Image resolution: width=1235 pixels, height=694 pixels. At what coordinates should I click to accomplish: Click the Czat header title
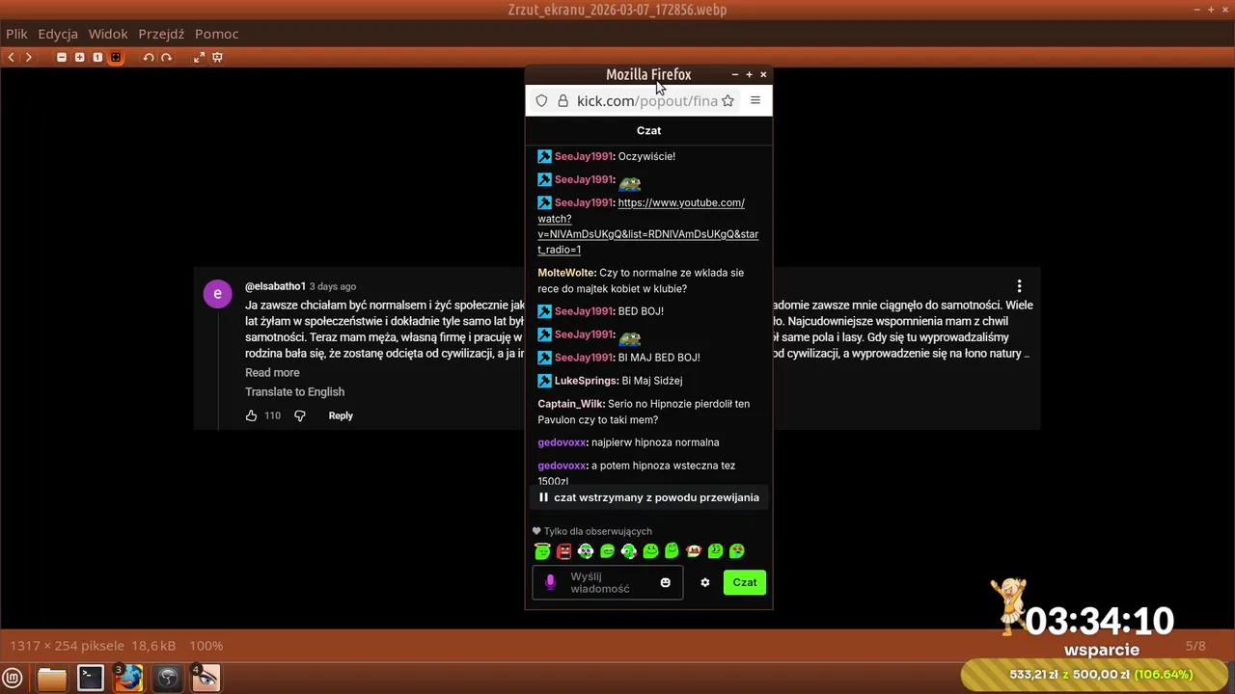pos(648,130)
